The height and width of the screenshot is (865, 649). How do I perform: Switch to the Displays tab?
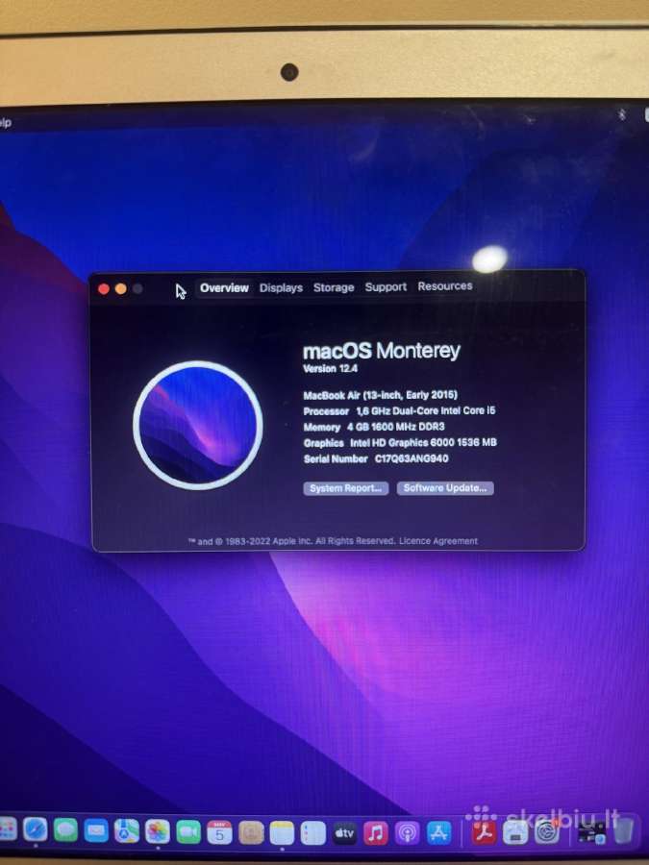[x=281, y=288]
